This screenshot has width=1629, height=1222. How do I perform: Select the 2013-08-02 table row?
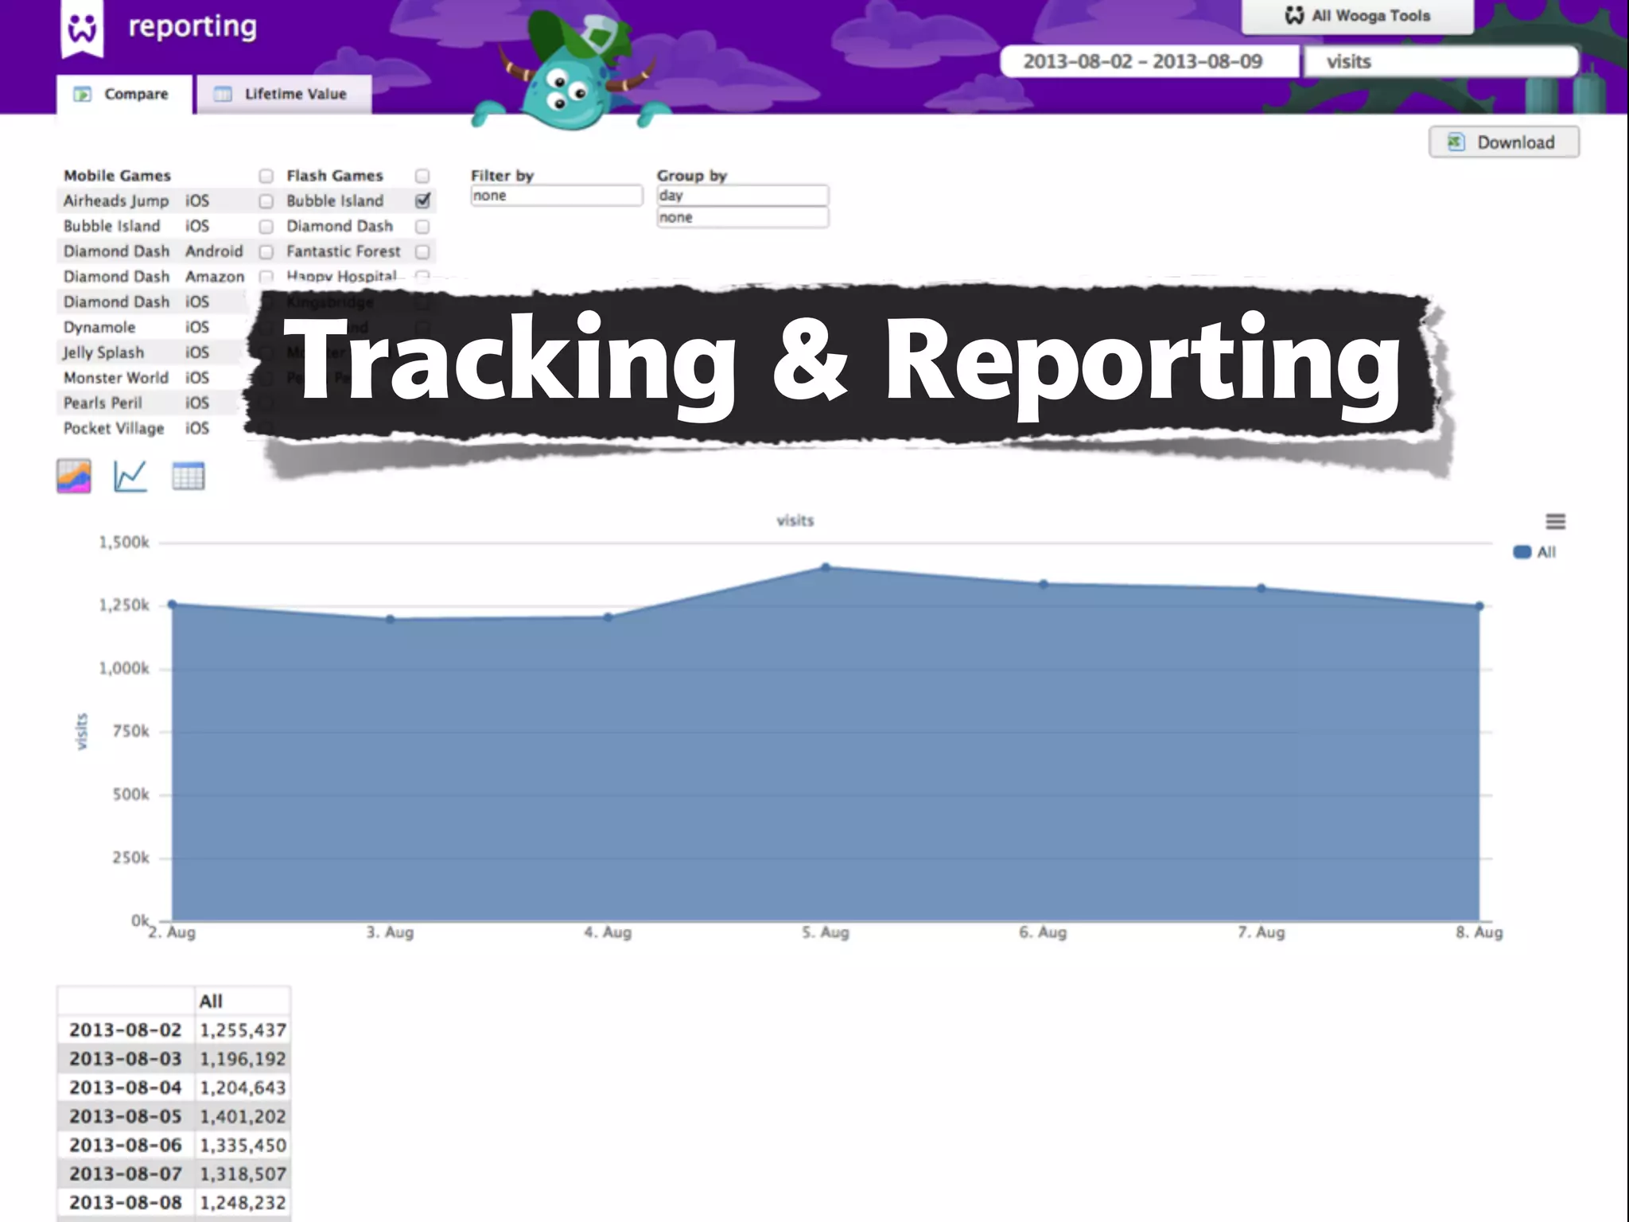pos(173,1030)
